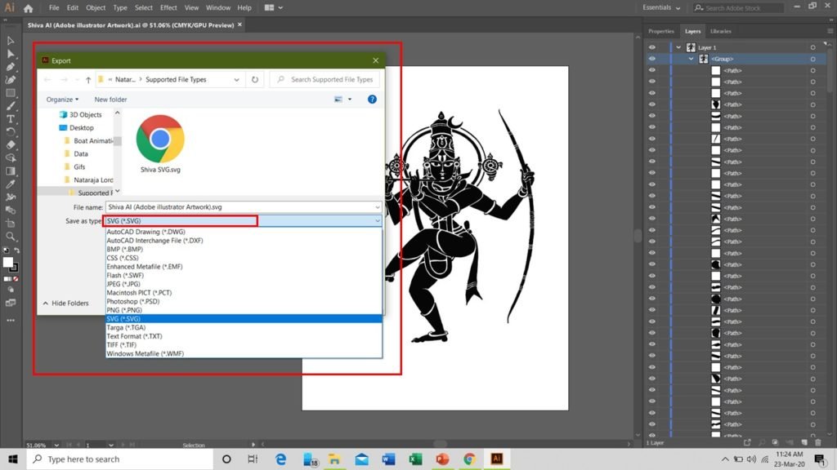Go up one folder level in dialog
The height and width of the screenshot is (470, 837).
tap(88, 79)
